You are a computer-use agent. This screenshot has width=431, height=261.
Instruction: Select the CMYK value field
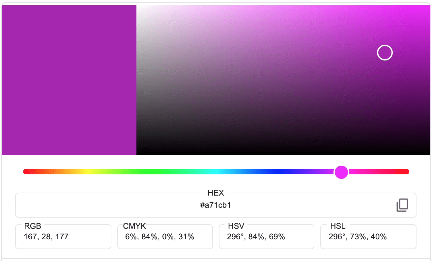(165, 237)
